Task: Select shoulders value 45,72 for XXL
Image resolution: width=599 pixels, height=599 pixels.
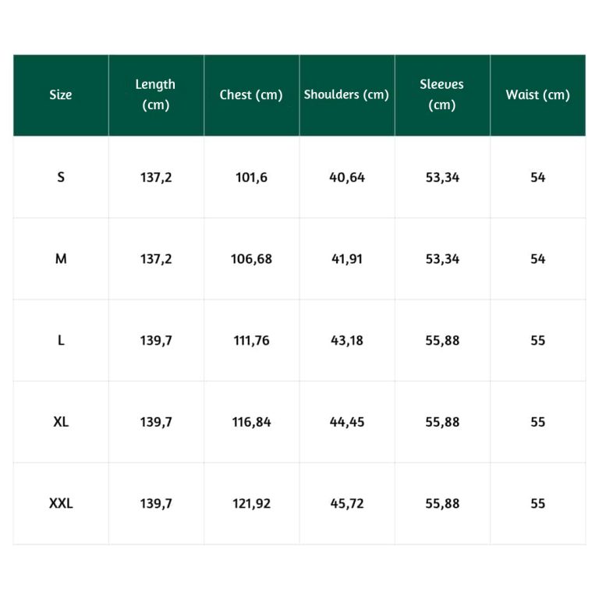Action: pos(347,504)
